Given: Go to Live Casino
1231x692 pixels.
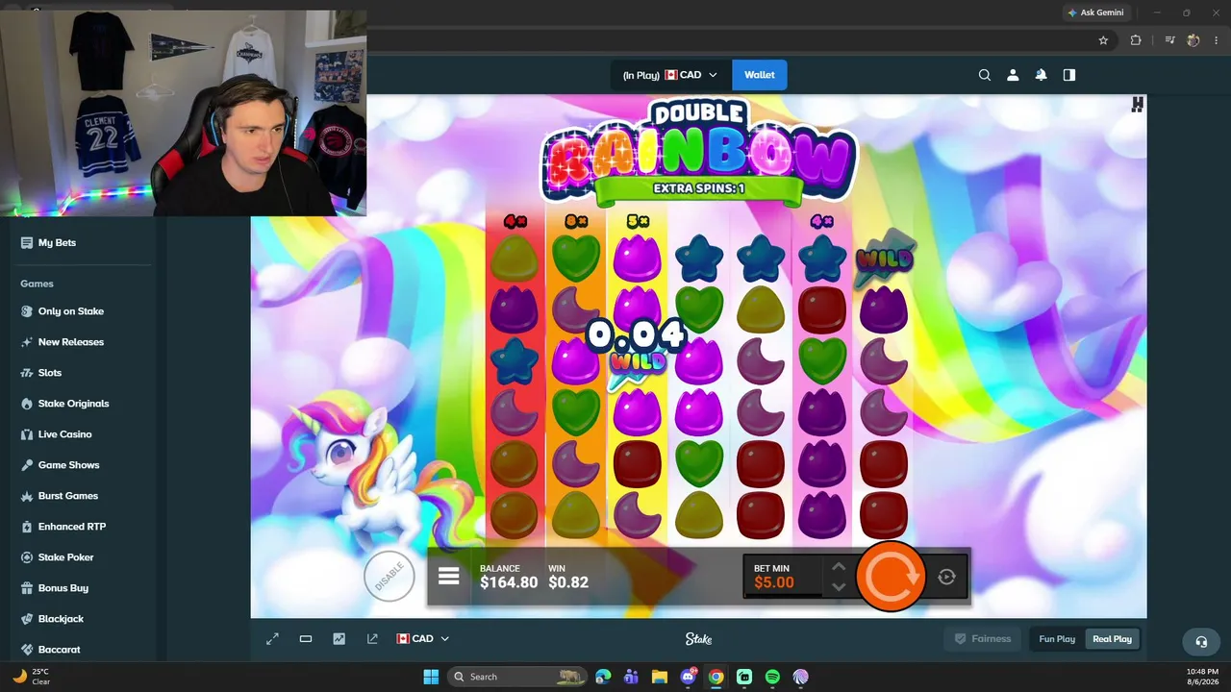Looking at the screenshot, I should (64, 434).
